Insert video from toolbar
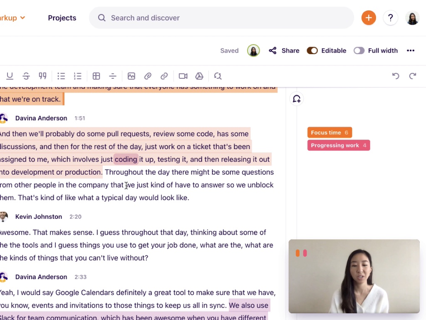 tap(183, 76)
